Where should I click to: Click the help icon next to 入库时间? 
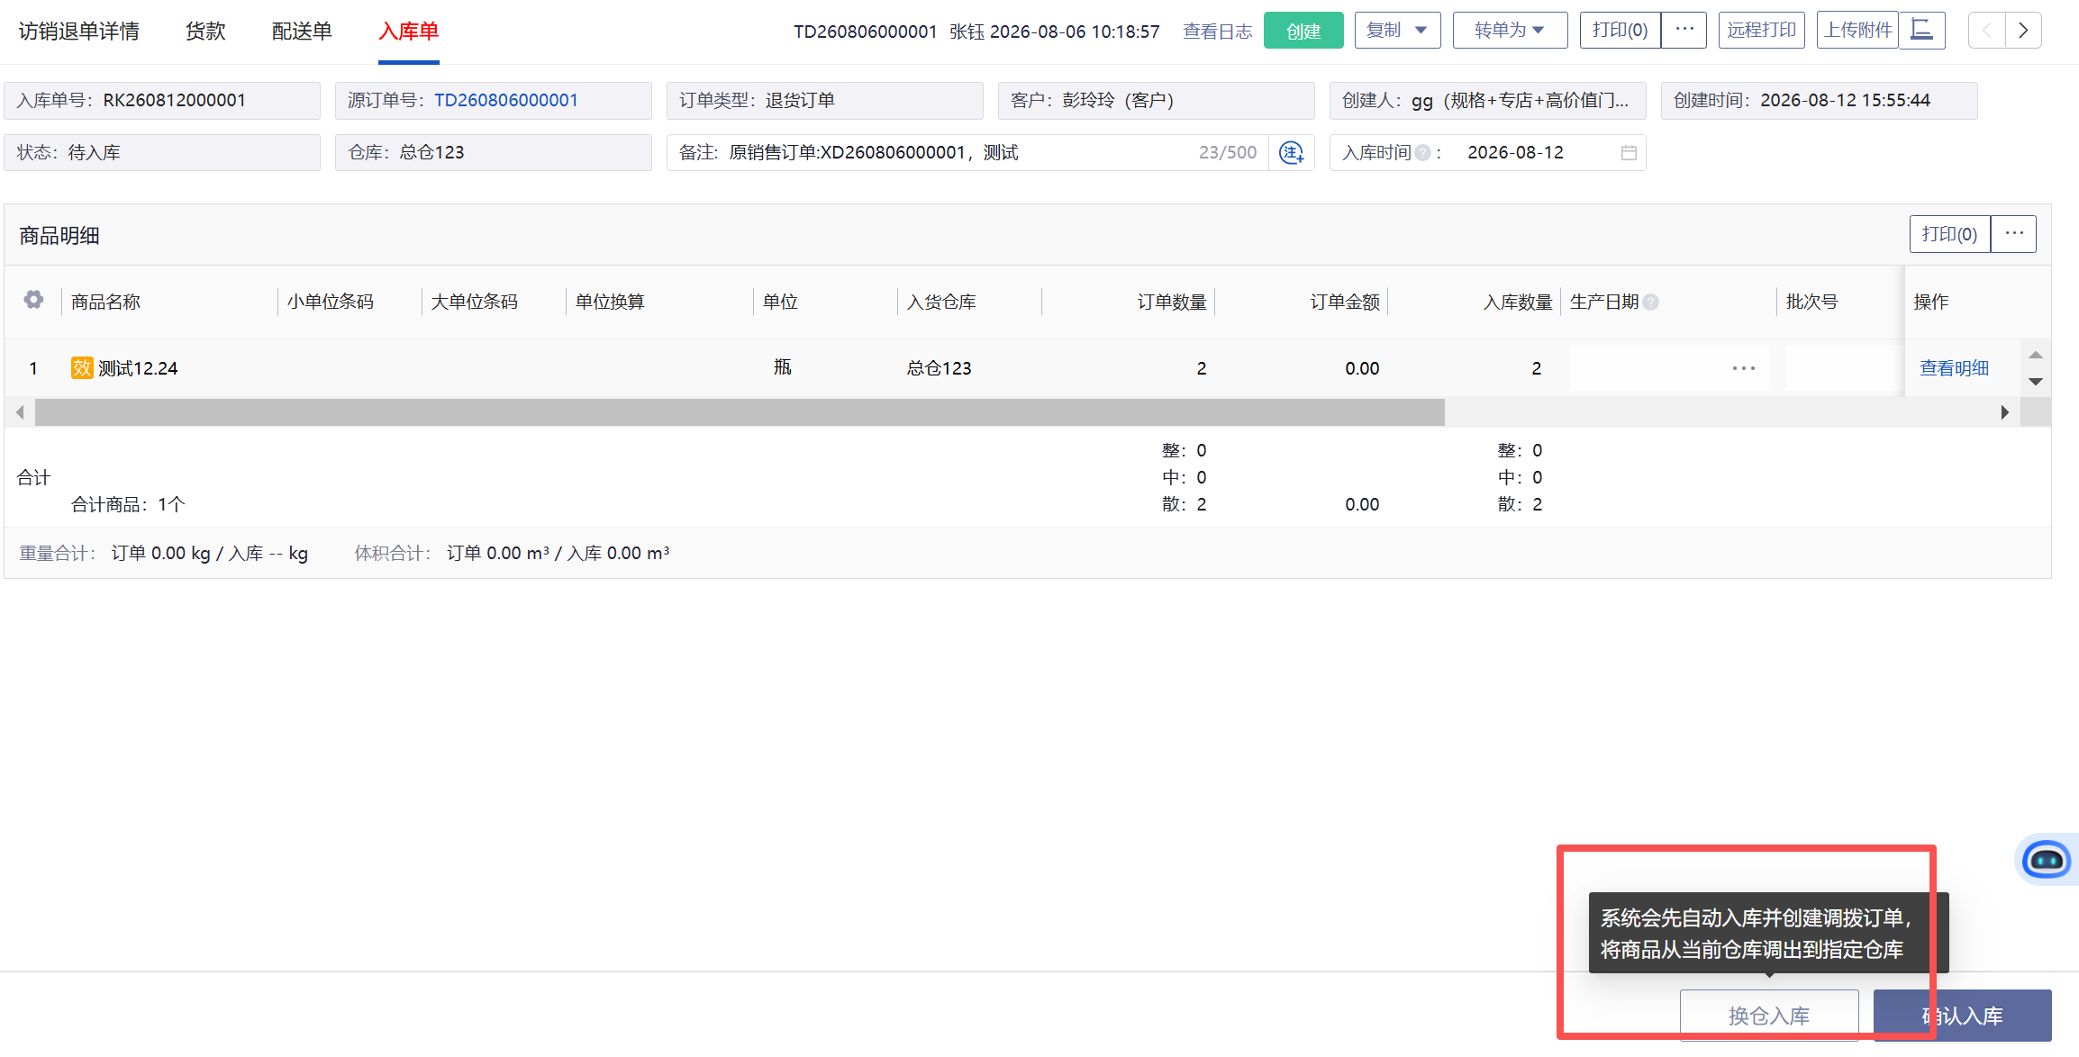1422,153
